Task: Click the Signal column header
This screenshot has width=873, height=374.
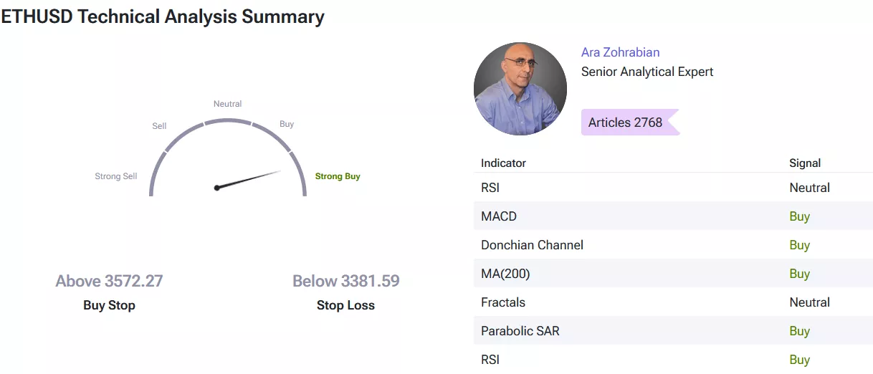Action: pyautogui.click(x=805, y=163)
